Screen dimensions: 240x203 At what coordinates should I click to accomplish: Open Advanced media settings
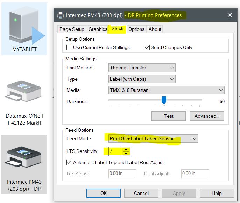pos(207,116)
